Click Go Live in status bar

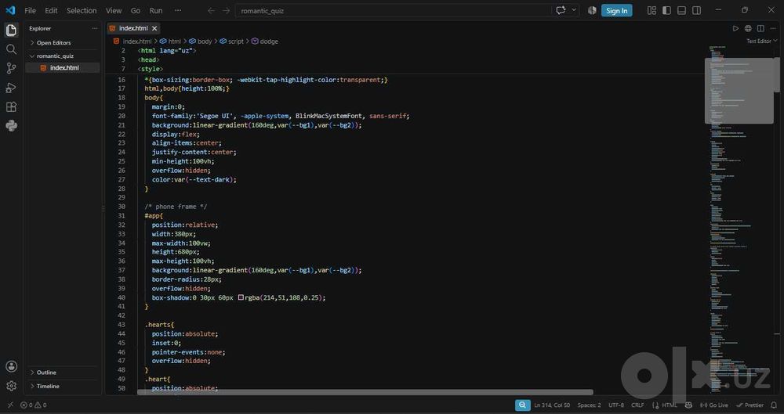[714, 405]
